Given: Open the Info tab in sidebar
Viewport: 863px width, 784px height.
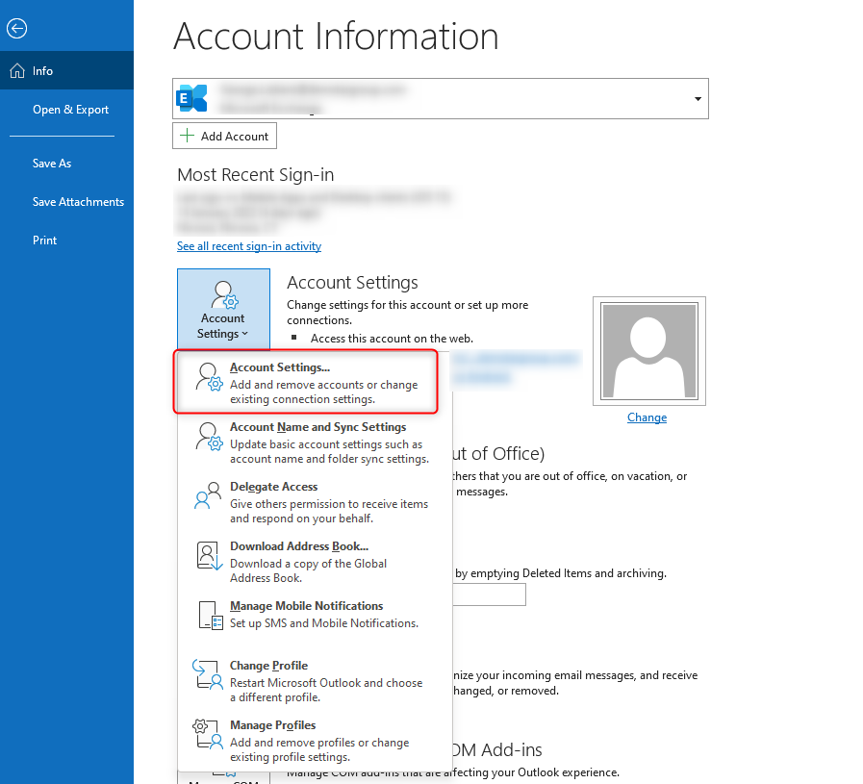Looking at the screenshot, I should pyautogui.click(x=42, y=71).
